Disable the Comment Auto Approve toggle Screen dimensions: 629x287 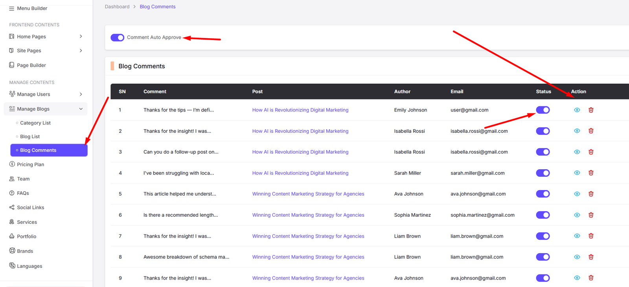117,37
